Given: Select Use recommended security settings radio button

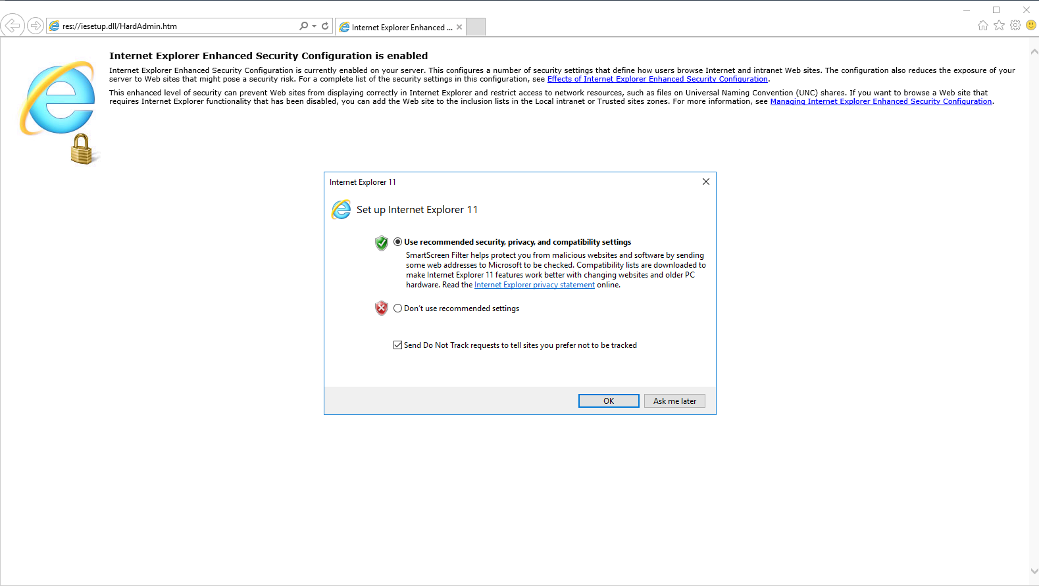Looking at the screenshot, I should coord(397,242).
